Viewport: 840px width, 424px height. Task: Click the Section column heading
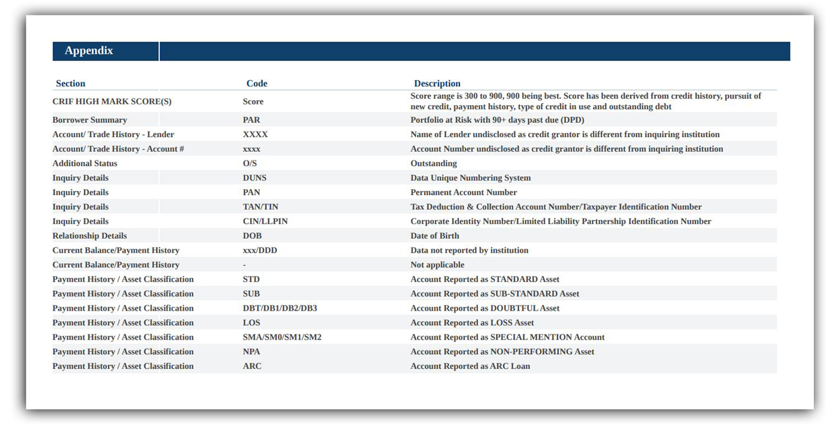[x=70, y=84]
